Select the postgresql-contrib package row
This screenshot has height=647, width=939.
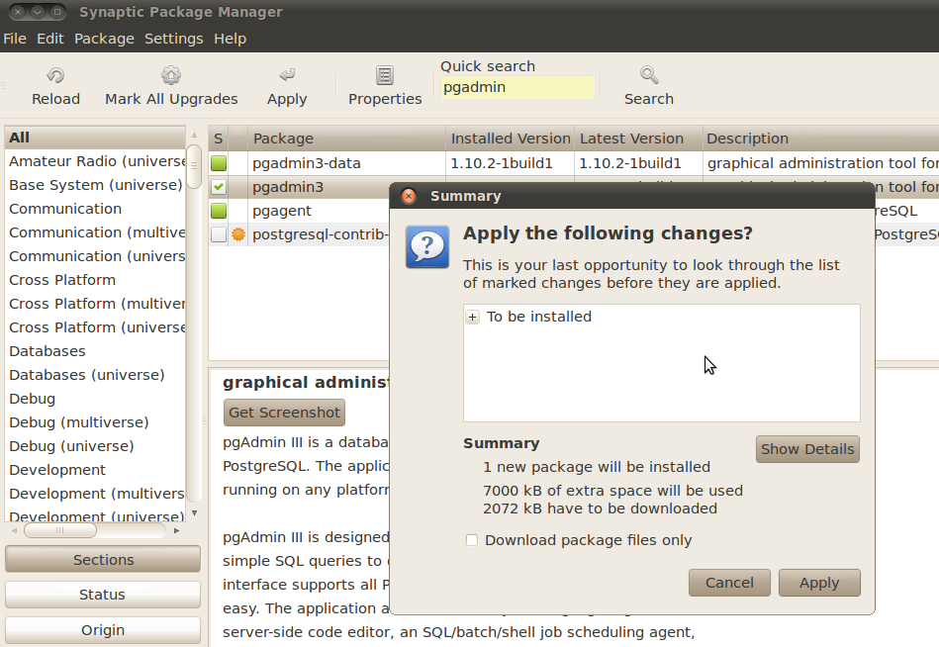click(300, 234)
